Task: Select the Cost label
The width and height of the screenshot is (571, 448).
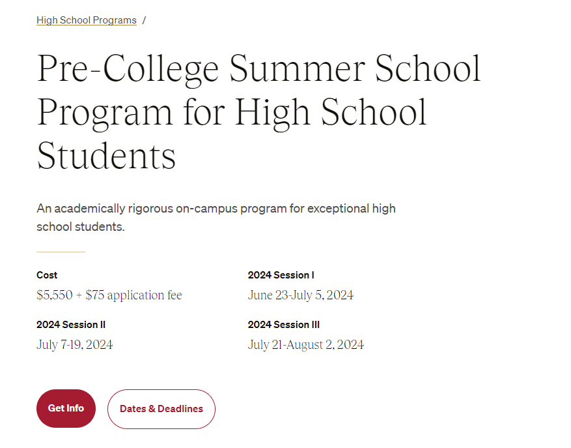Action: point(47,275)
